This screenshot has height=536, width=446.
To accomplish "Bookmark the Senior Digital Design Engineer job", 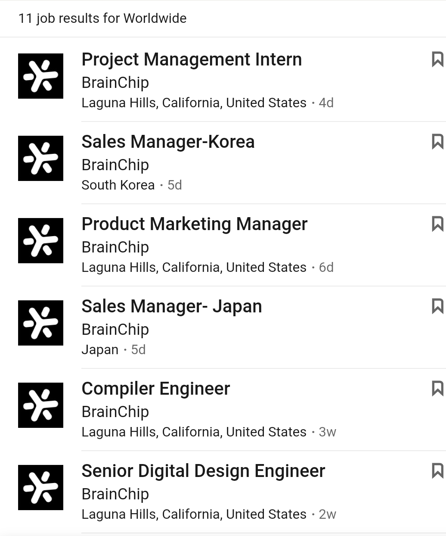I will [437, 471].
